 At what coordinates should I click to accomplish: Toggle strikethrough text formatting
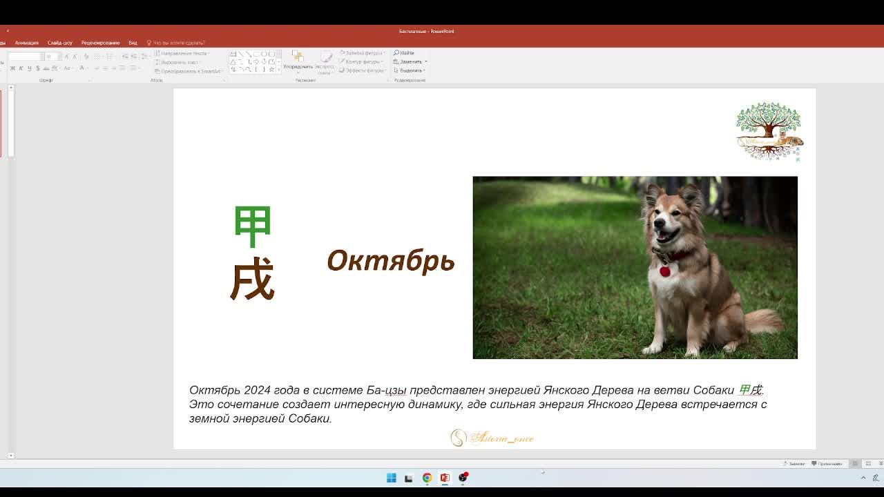46,68
